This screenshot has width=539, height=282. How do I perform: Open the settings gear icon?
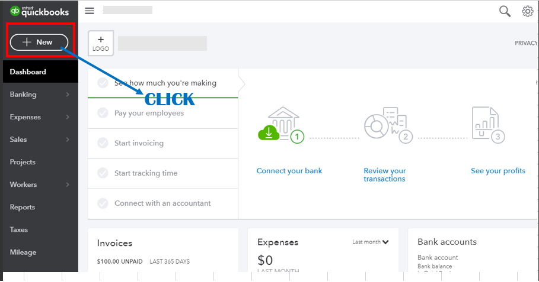527,11
